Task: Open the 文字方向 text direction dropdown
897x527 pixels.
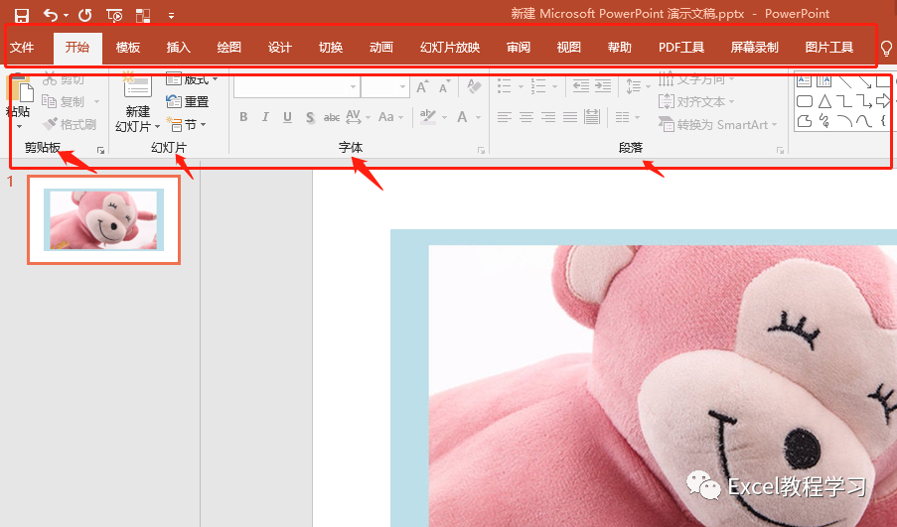Action: pyautogui.click(x=696, y=79)
